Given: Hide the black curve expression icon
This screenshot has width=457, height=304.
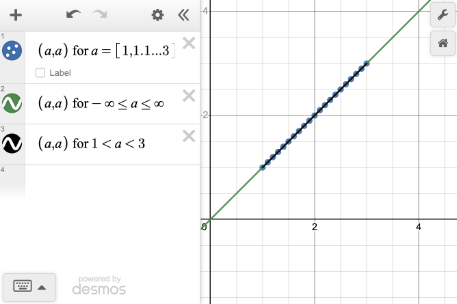Looking at the screenshot, I should (12, 143).
